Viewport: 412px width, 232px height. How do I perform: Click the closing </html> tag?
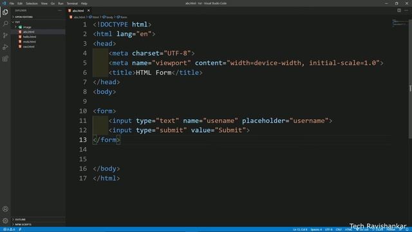point(106,179)
